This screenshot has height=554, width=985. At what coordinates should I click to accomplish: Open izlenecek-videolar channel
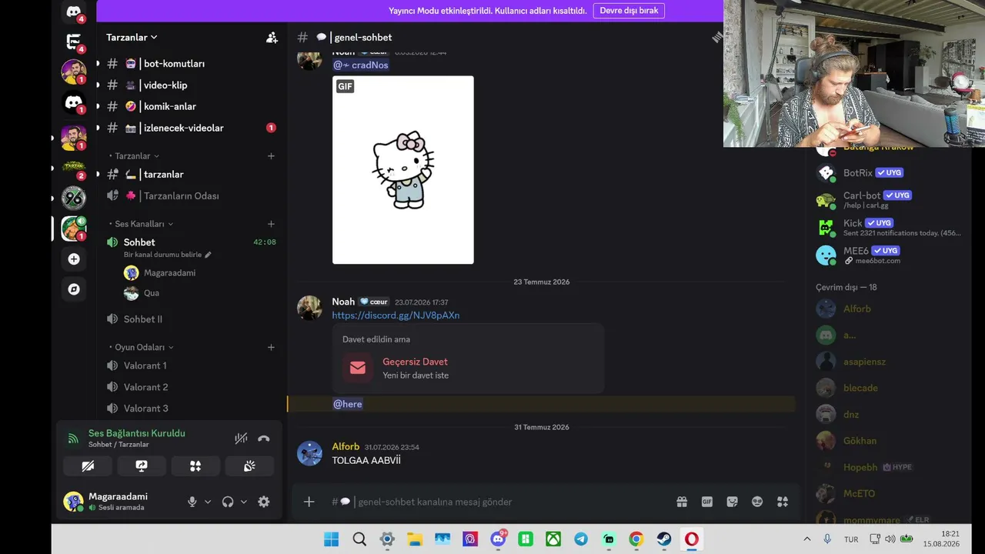pos(192,128)
